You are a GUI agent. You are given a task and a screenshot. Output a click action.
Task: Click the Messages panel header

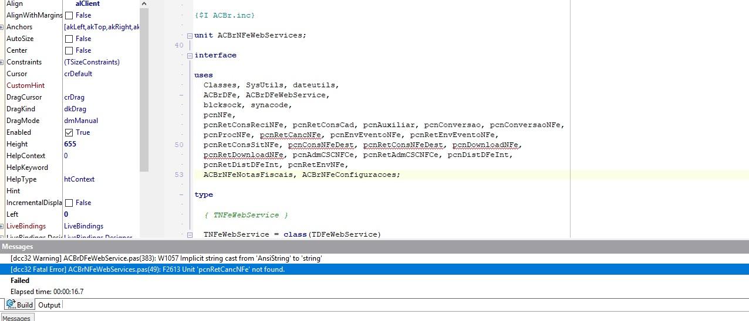(x=374, y=247)
